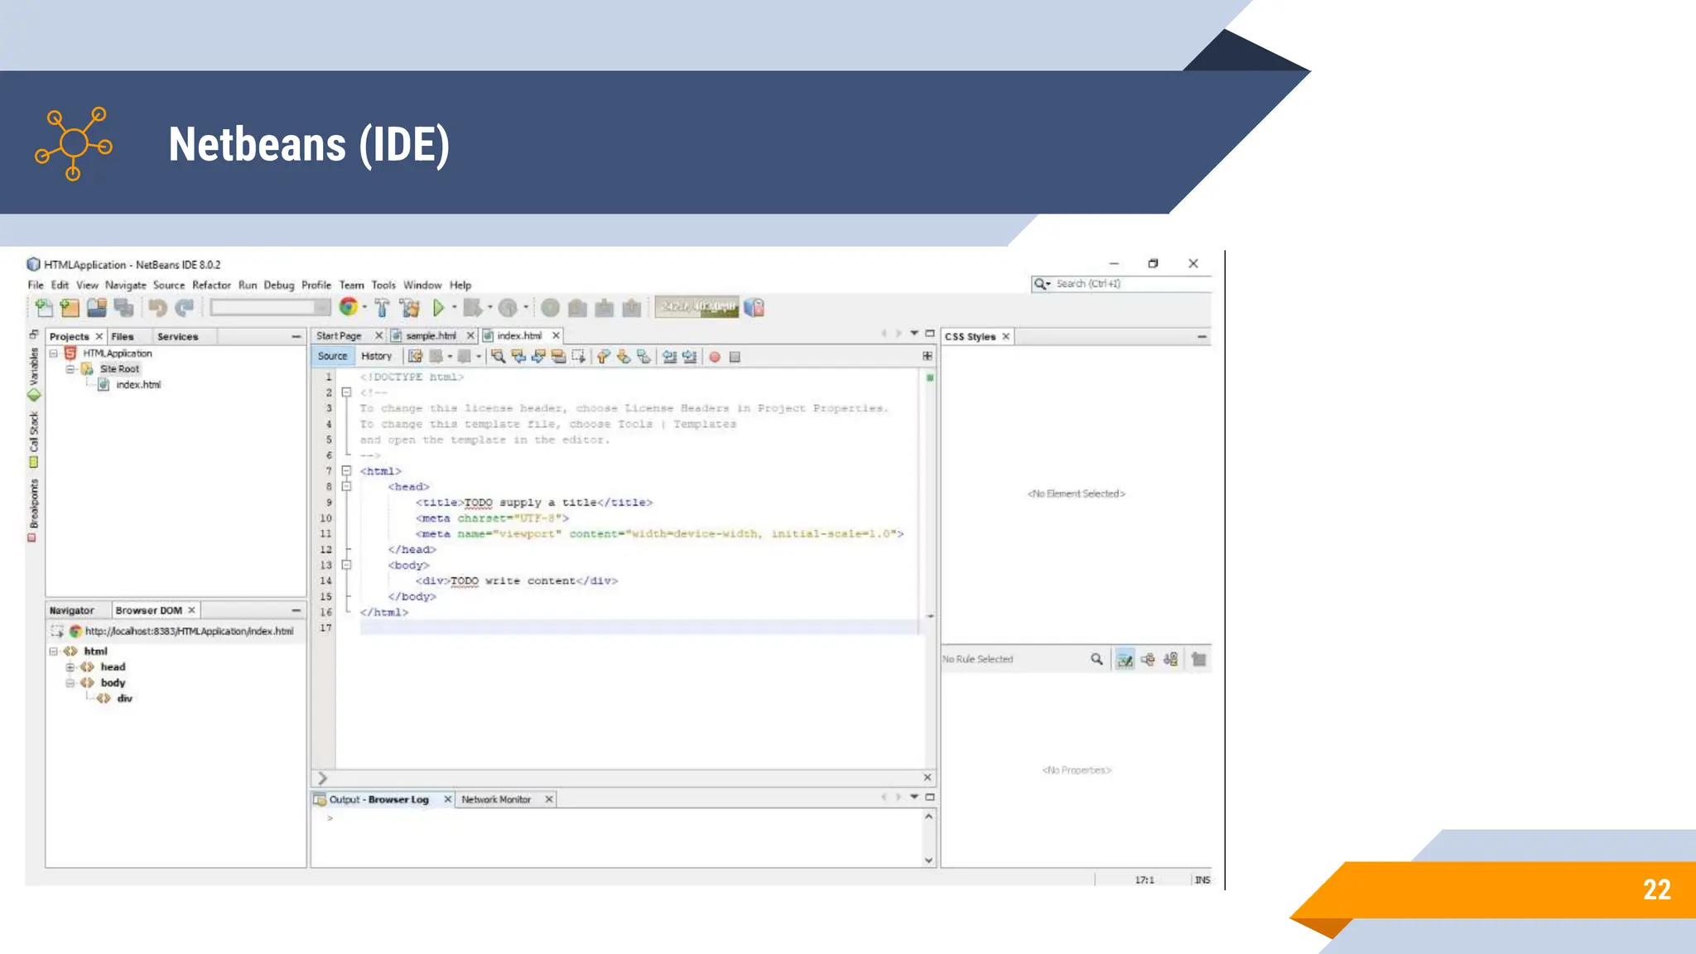Image resolution: width=1696 pixels, height=954 pixels.
Task: Click the New Project toolbar icon
Action: click(x=70, y=308)
